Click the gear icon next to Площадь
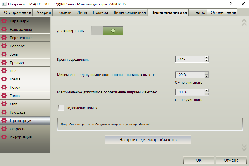The height and width of the screenshot is (166, 249). [4, 112]
